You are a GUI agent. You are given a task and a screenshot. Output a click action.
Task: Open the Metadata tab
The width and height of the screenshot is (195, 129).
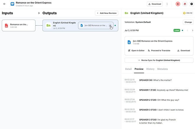coord(162,69)
